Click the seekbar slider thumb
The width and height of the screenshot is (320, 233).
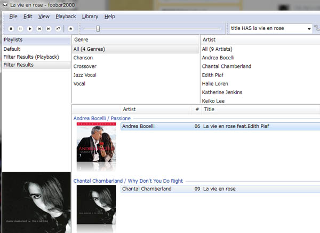[x=98, y=29]
